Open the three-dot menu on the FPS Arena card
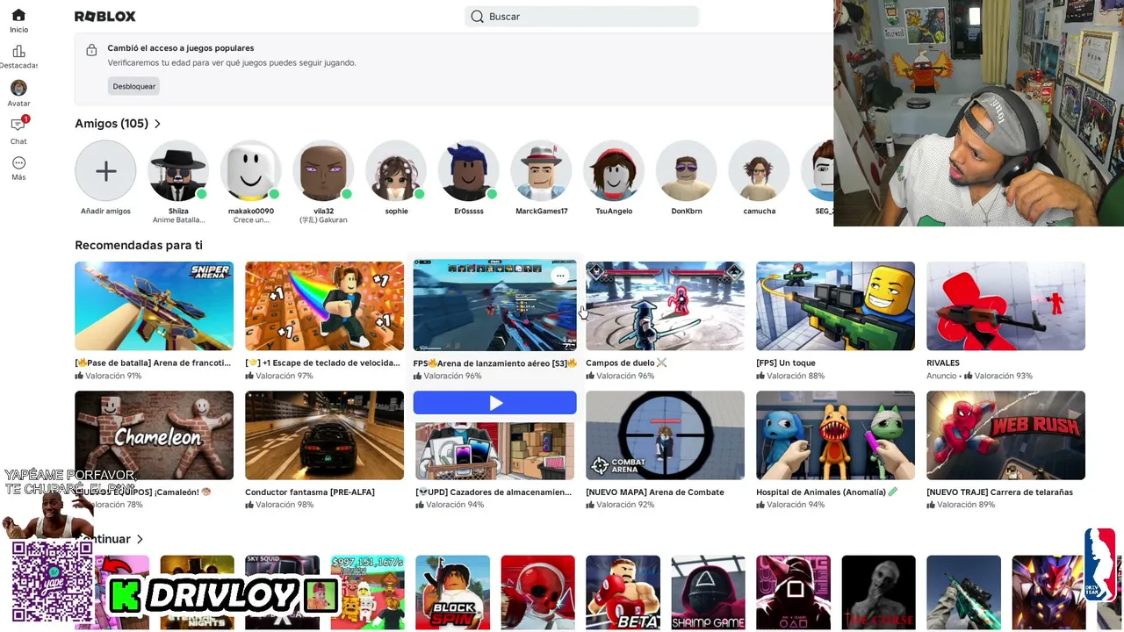The width and height of the screenshot is (1124, 632). (x=560, y=276)
